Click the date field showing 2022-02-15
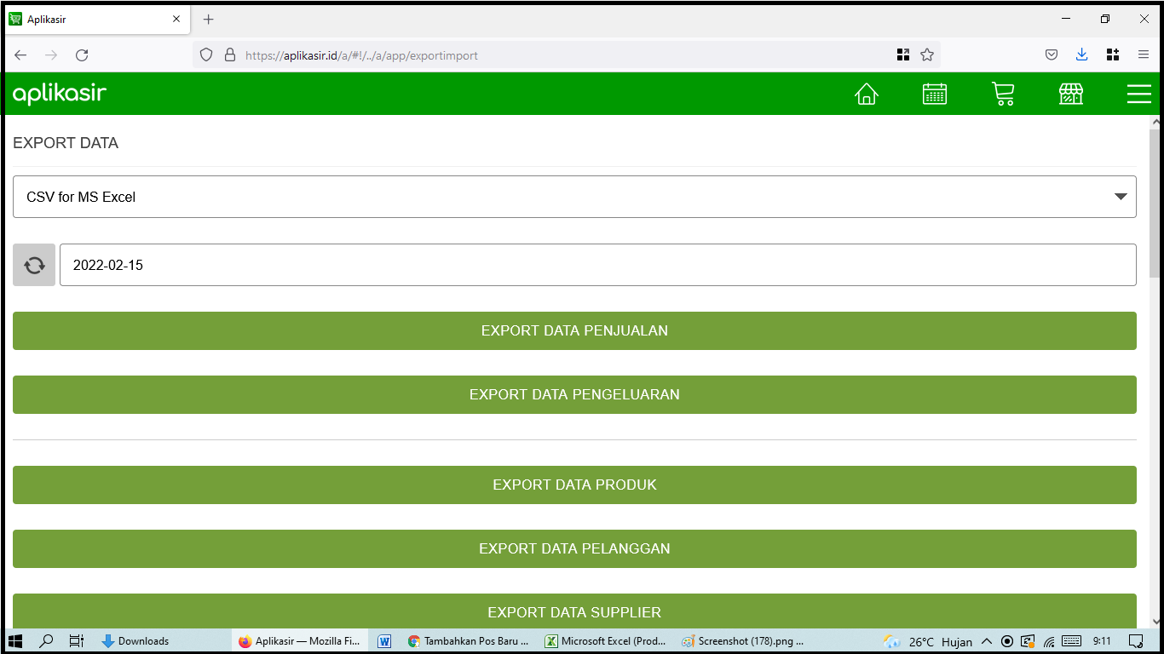Image resolution: width=1164 pixels, height=654 pixels. coord(596,265)
